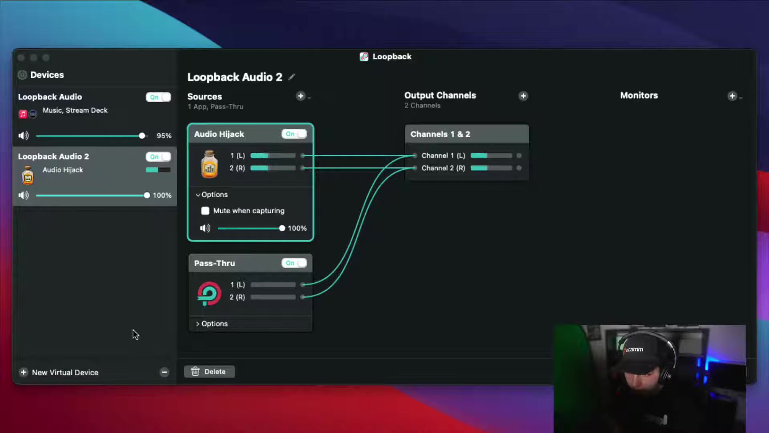Add a new source with the Sources plus icon
769x433 pixels.
tap(300, 96)
